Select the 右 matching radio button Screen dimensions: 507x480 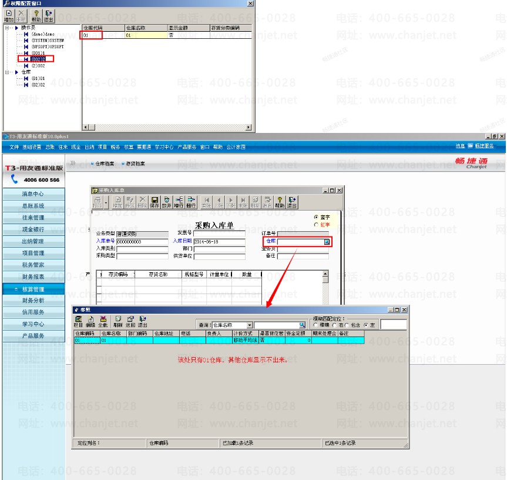(x=334, y=325)
